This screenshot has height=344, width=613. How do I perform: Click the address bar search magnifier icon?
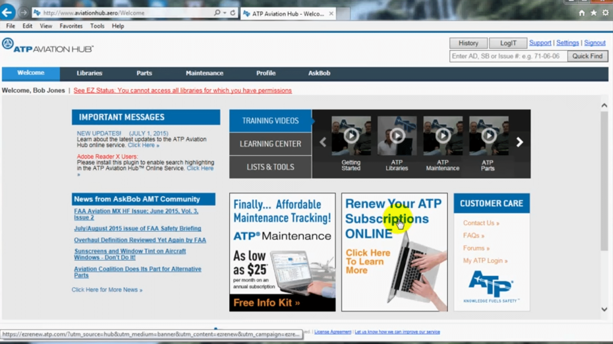[x=217, y=13]
